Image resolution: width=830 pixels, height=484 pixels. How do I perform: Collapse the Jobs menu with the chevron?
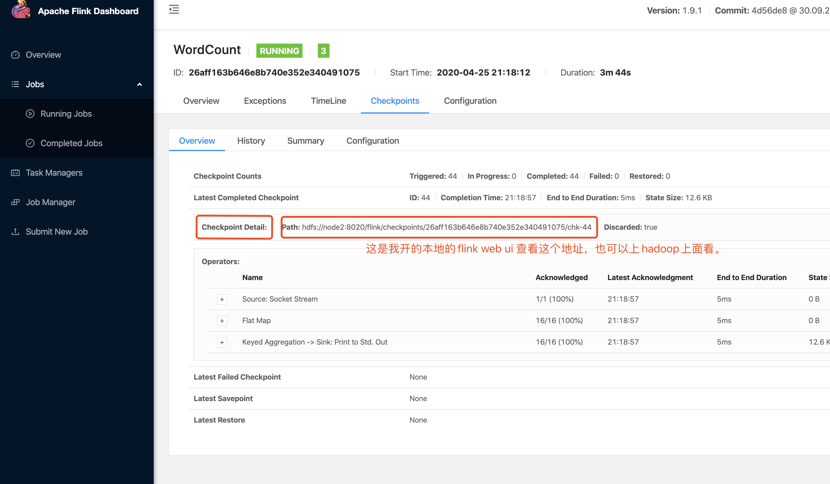(x=139, y=84)
